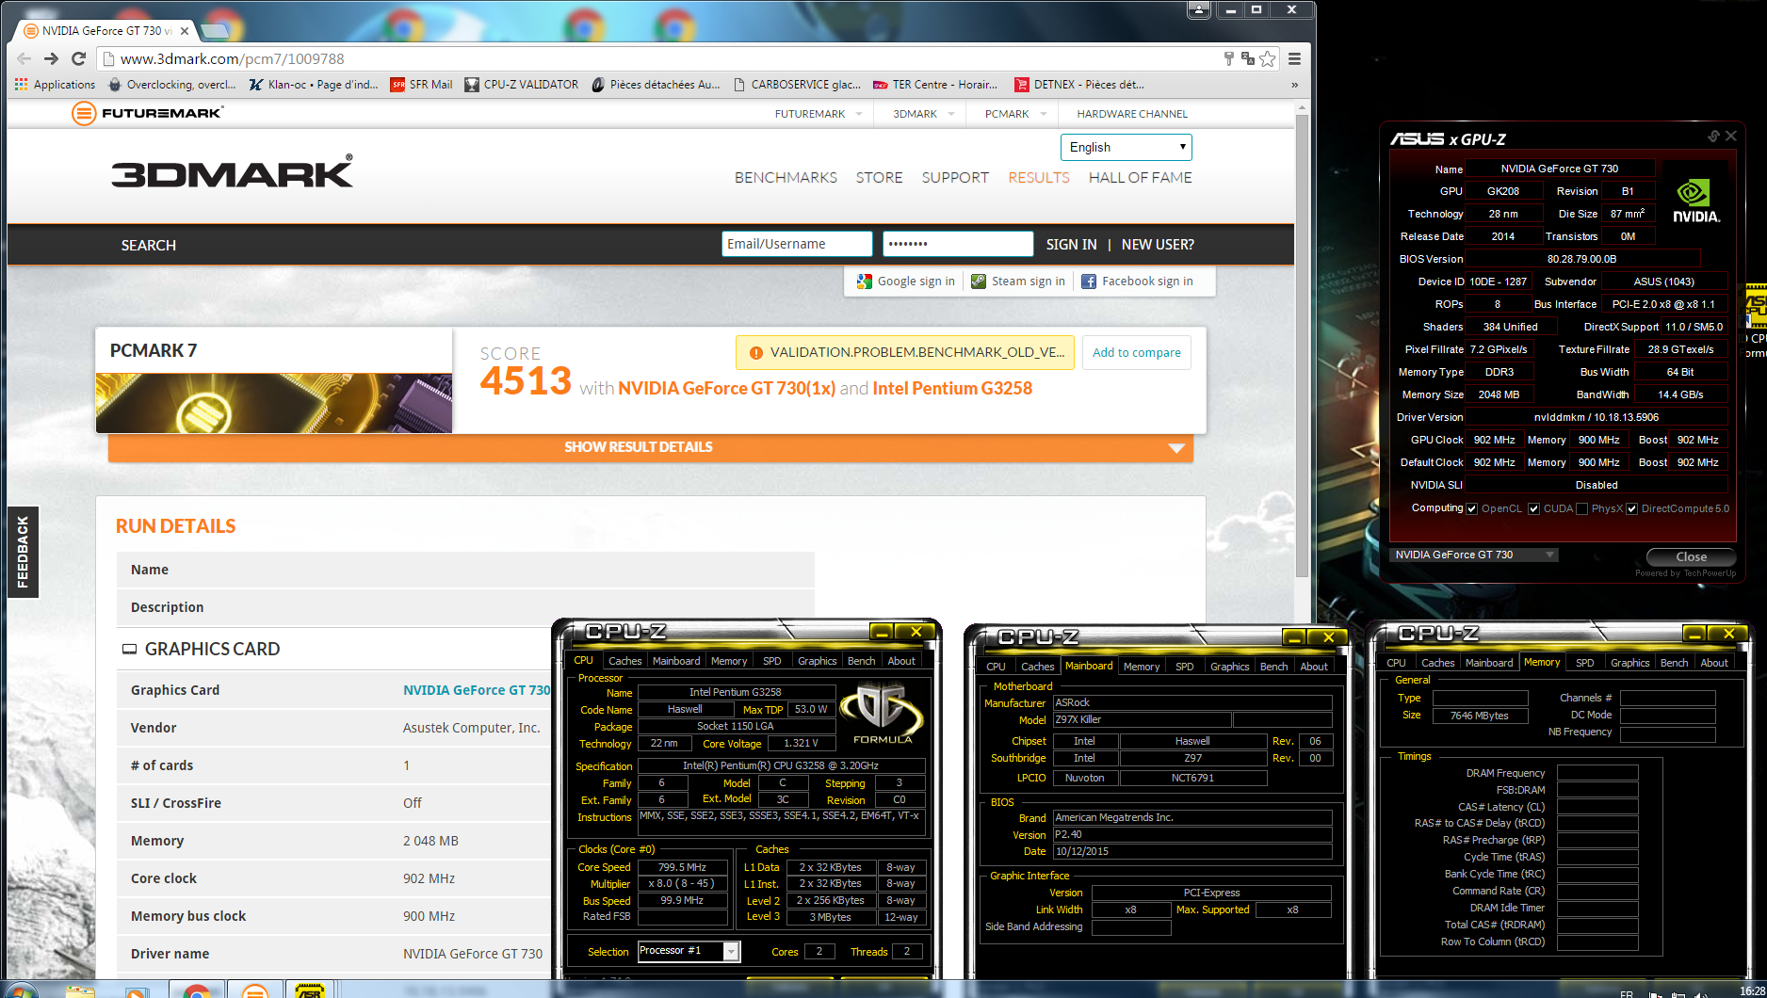Screen dimensions: 1767x998
Task: Click the pin icon in GPU-Z title bar
Action: tap(1713, 137)
